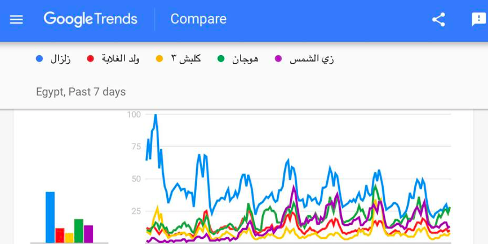The height and width of the screenshot is (244, 488).
Task: Open the Egypt, Past 7 days filter
Action: 81,92
